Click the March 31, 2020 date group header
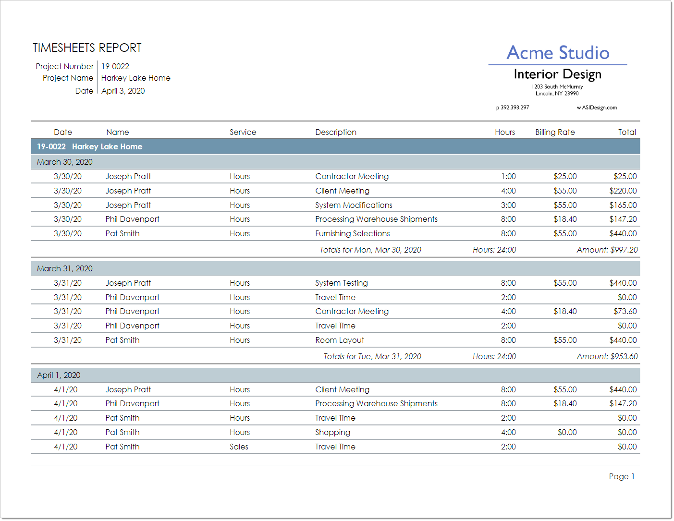The image size is (674, 521). click(x=335, y=268)
